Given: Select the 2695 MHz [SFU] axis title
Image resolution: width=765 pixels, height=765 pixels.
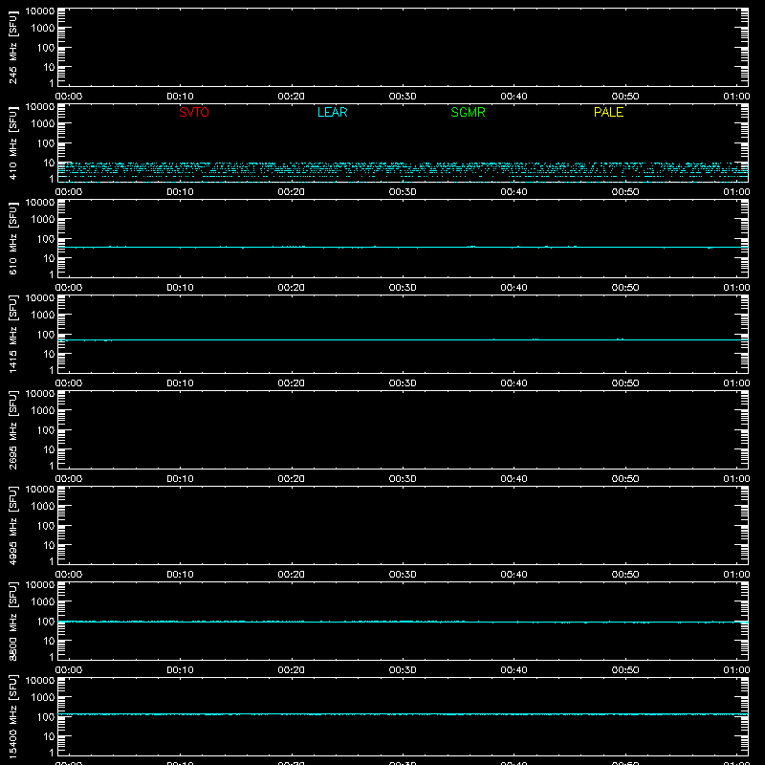Looking at the screenshot, I should pyautogui.click(x=13, y=429).
